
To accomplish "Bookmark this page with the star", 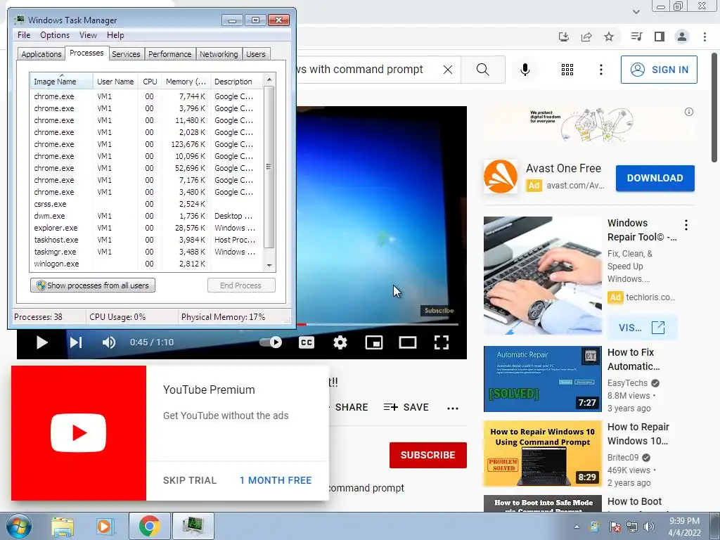I will (609, 37).
